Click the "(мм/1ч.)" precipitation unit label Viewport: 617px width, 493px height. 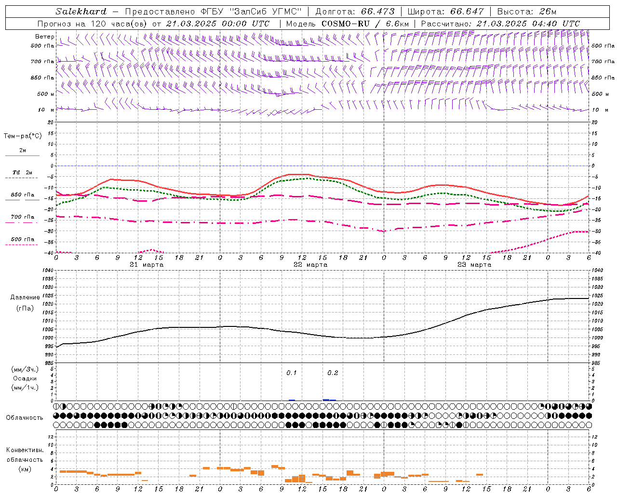25,388
